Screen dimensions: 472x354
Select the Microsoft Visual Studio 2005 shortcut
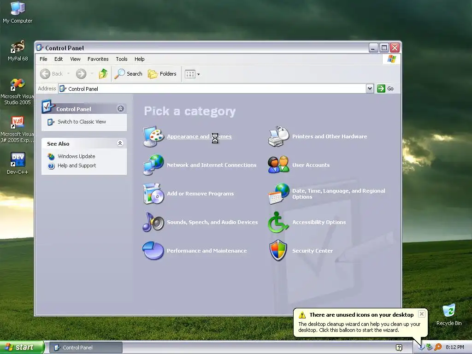coord(17,92)
